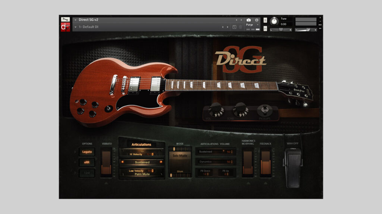Solo the instrument with the S button
The width and height of the screenshot is (382, 214).
click(x=264, y=20)
